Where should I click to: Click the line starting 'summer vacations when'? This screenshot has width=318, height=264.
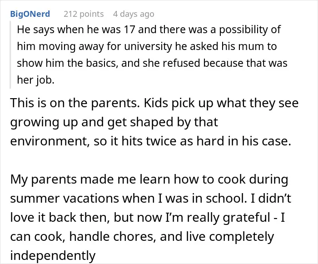151,199
